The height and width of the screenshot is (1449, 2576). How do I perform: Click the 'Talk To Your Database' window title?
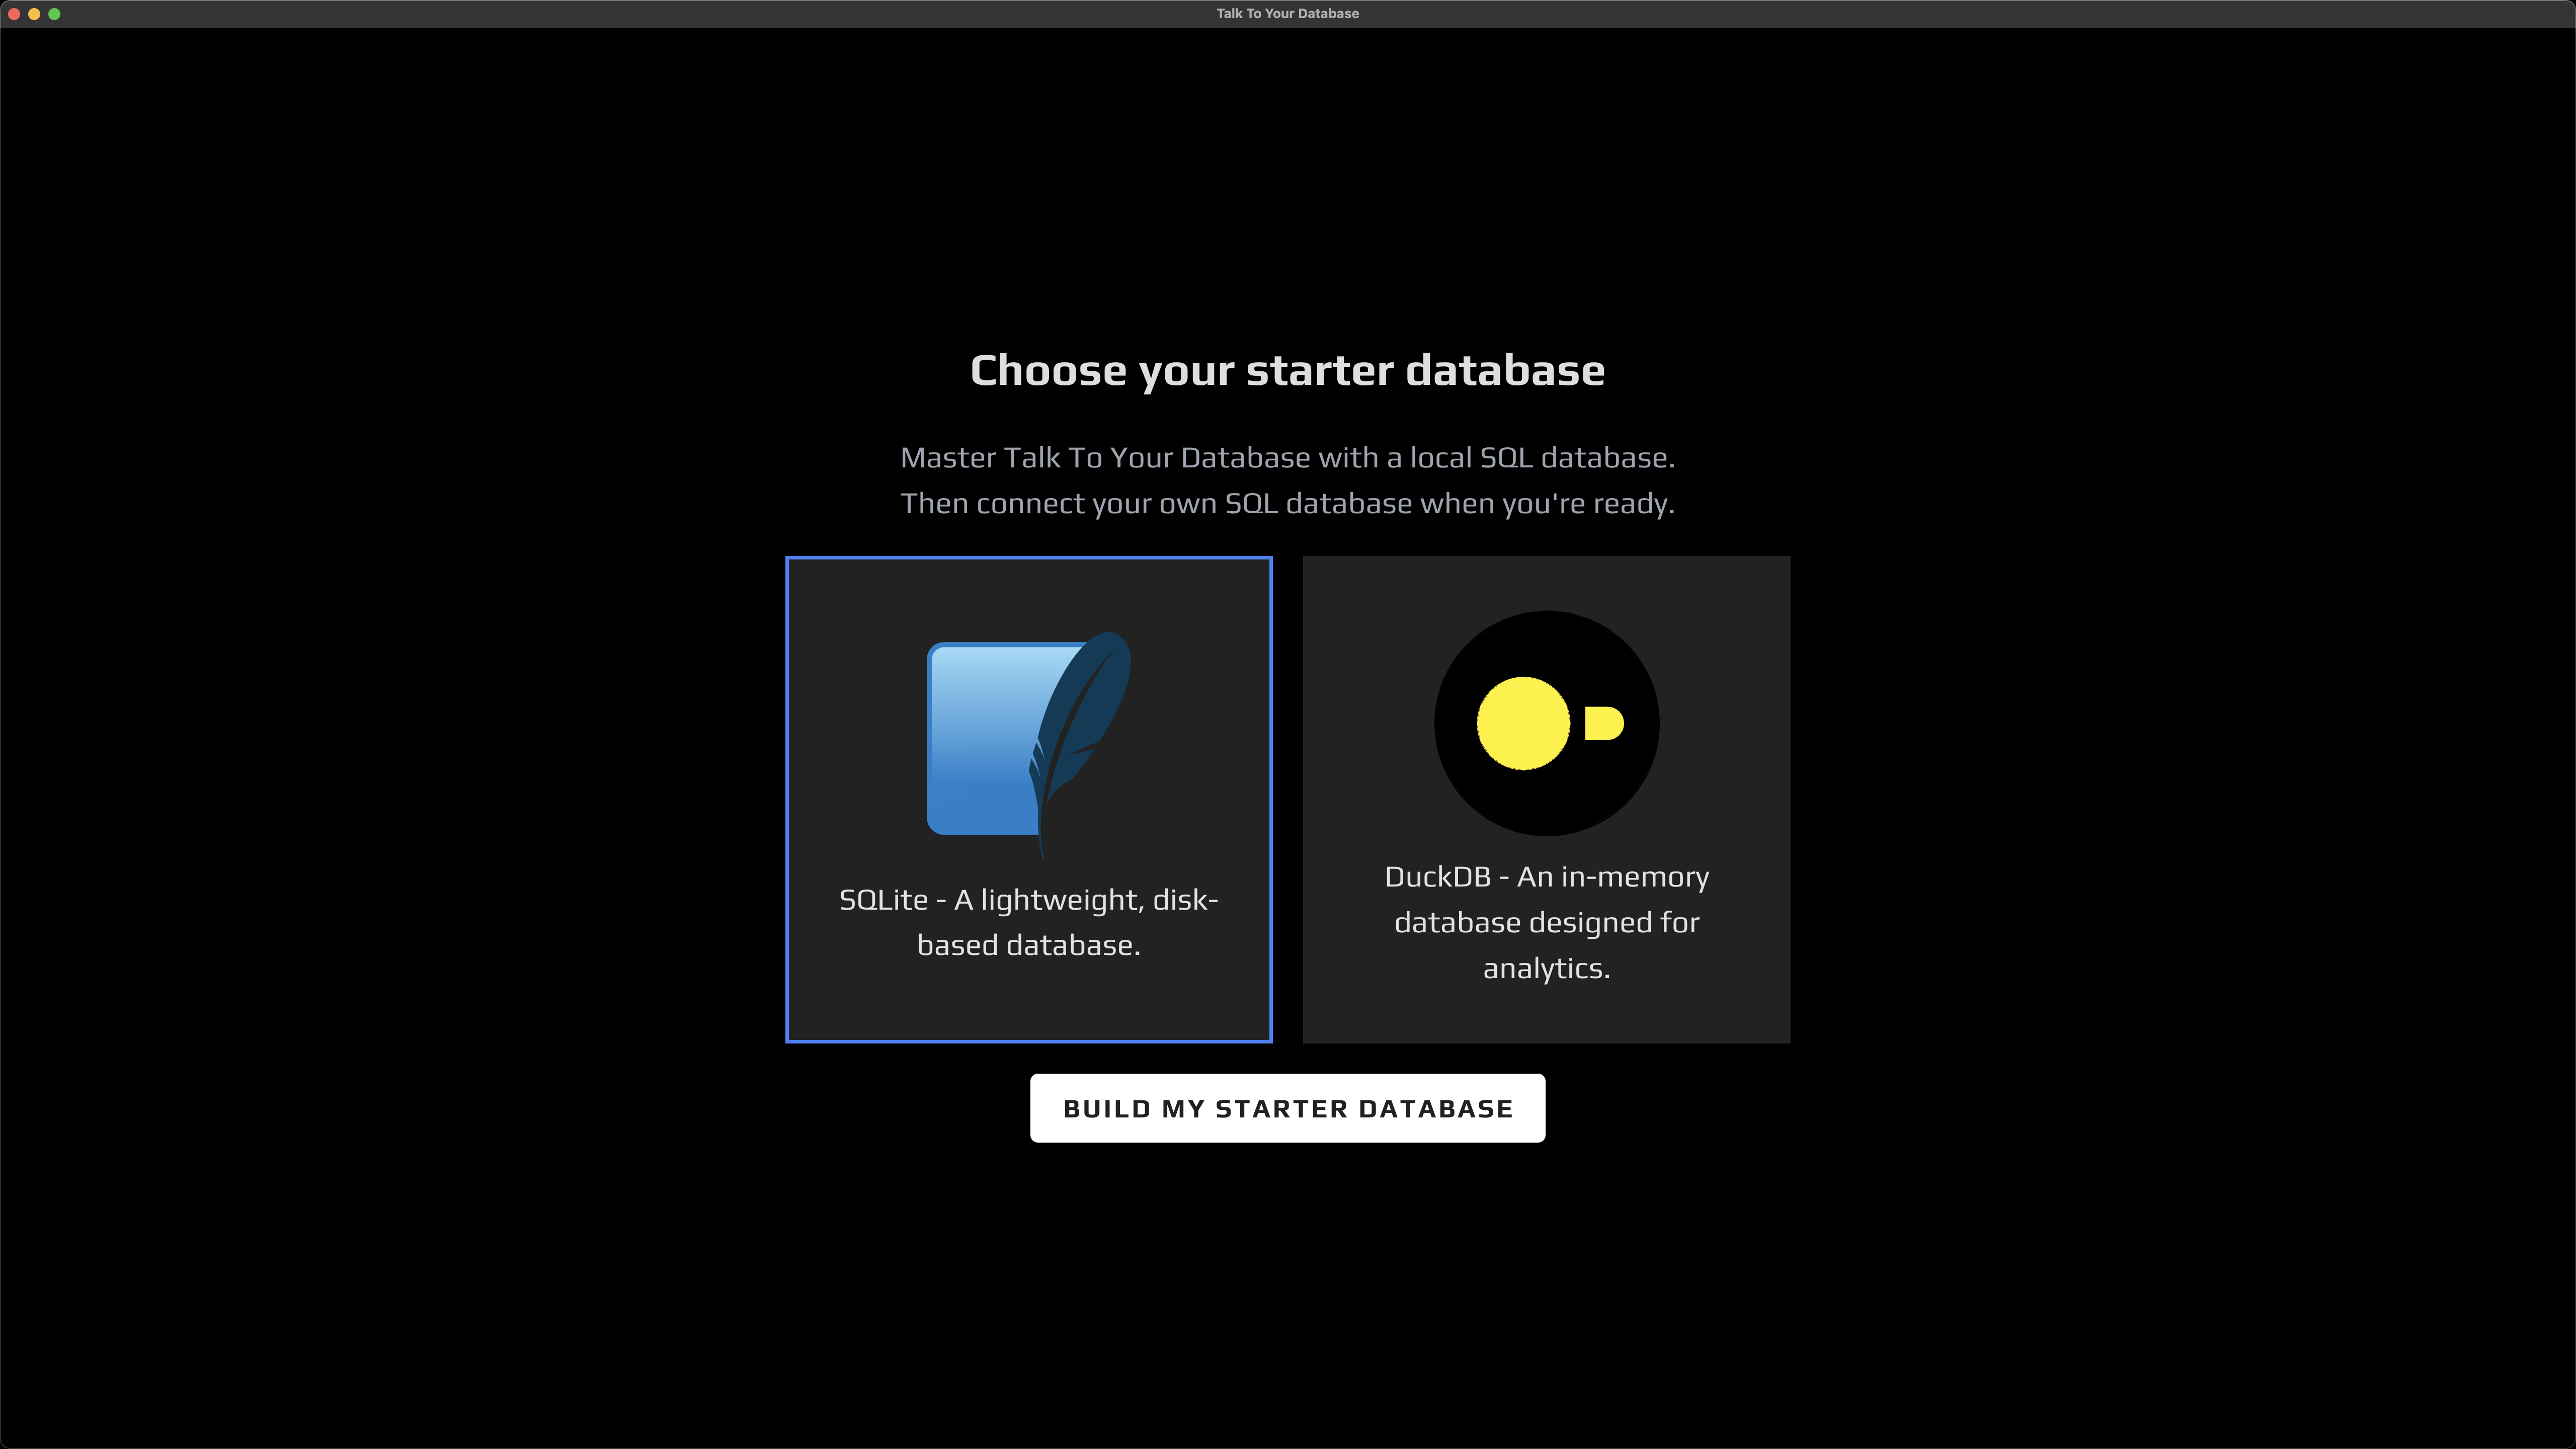tap(1287, 13)
